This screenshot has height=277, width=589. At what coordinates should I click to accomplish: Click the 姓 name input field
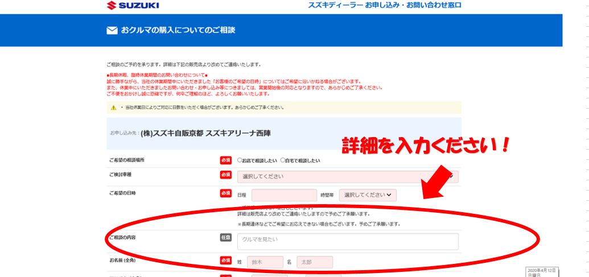click(x=265, y=262)
